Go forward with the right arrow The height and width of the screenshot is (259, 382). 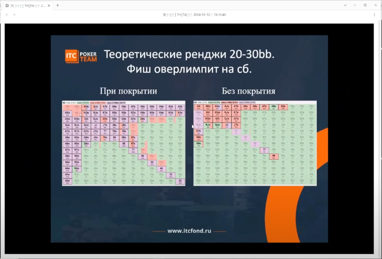14,15
